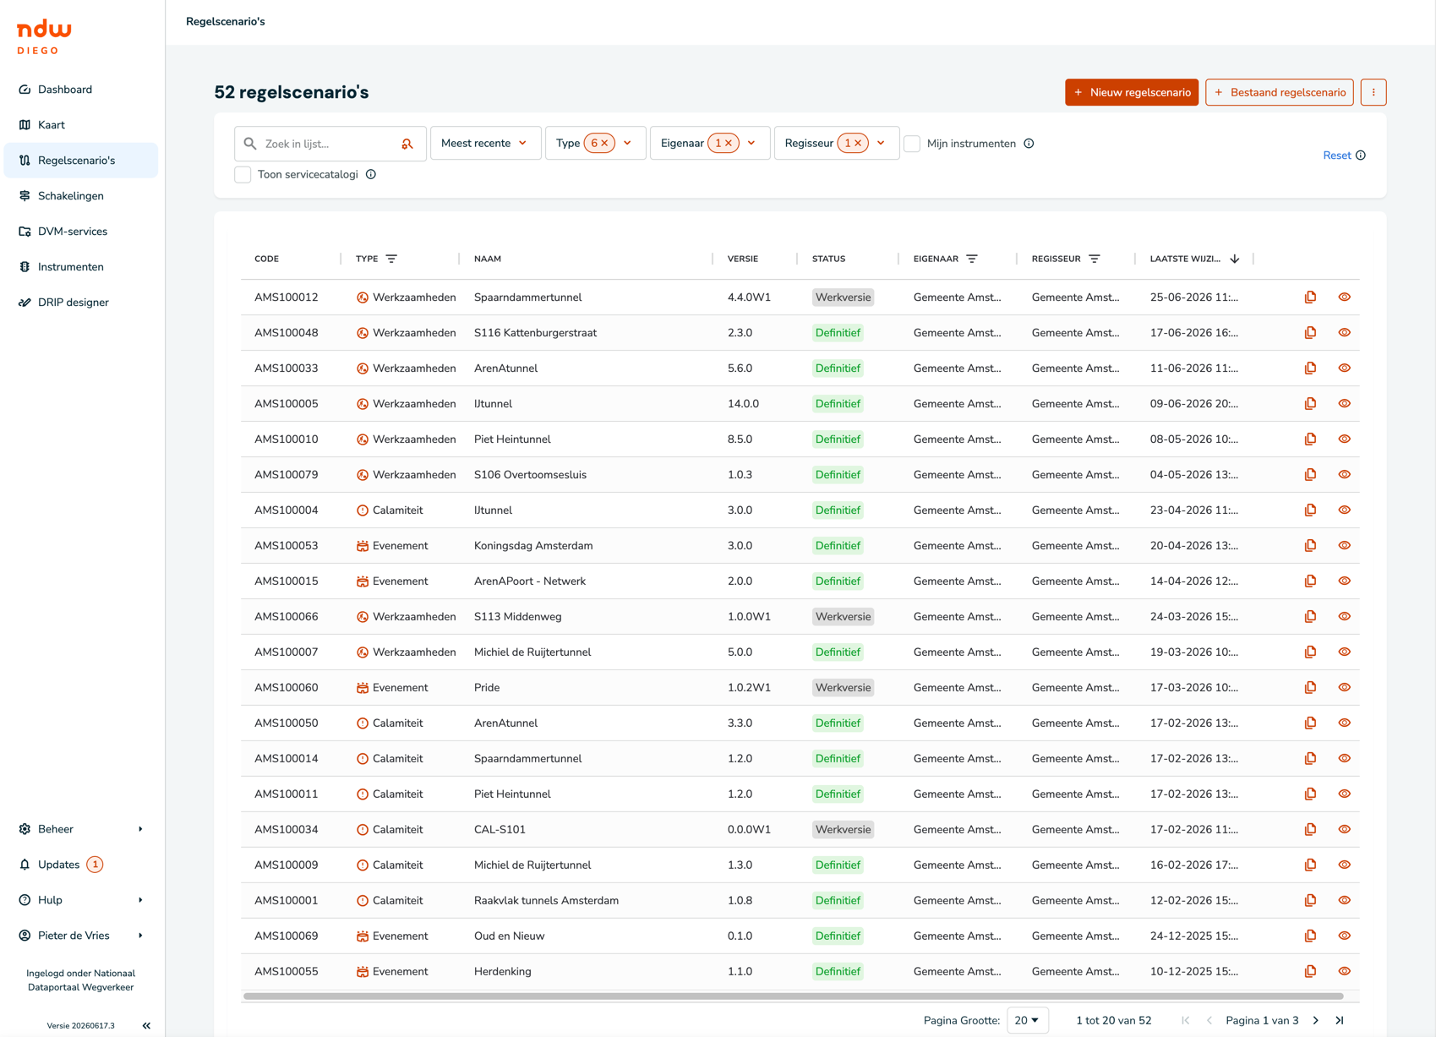The height and width of the screenshot is (1037, 1436).
Task: Click the horizontal scrollbar below the table
Action: tap(793, 996)
